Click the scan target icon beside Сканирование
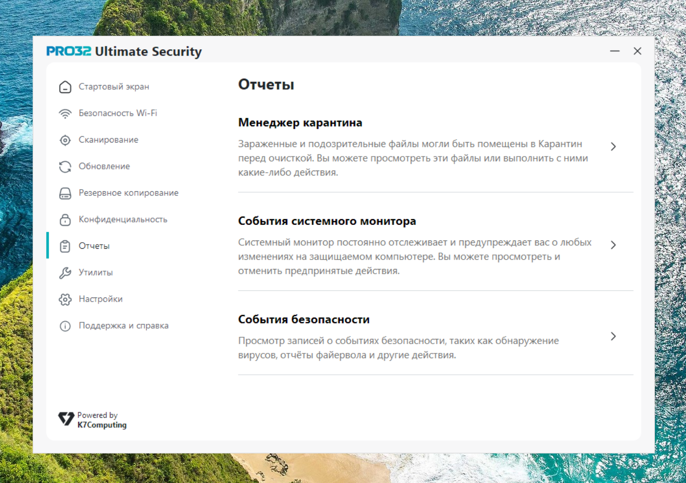This screenshot has width=686, height=483. coord(65,140)
